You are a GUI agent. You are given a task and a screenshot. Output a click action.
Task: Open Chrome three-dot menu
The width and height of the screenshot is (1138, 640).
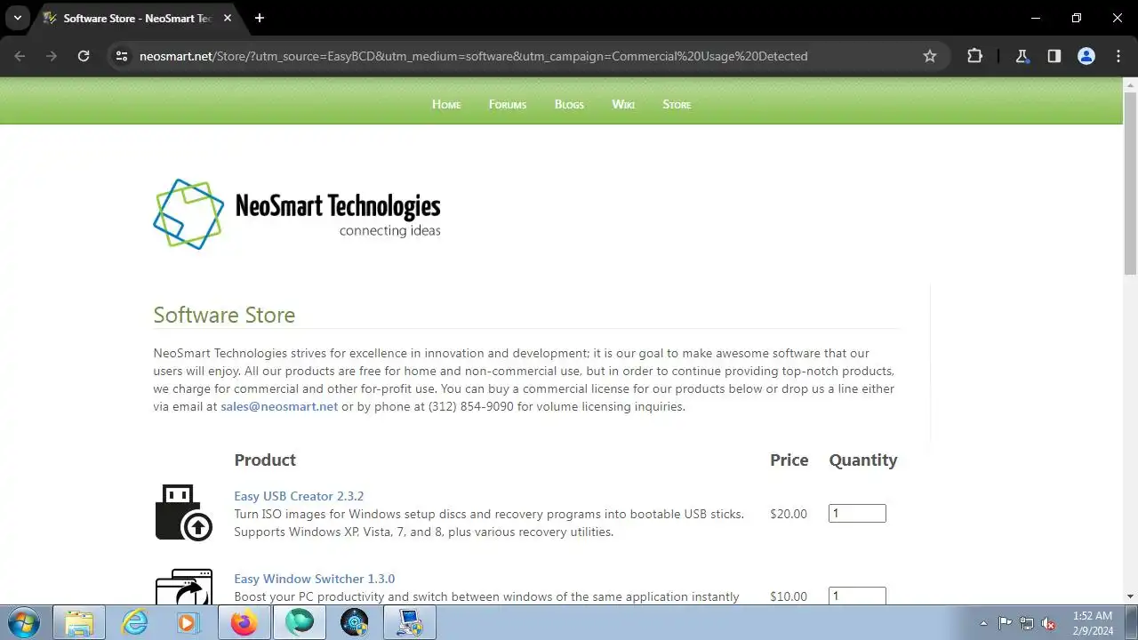(1118, 56)
